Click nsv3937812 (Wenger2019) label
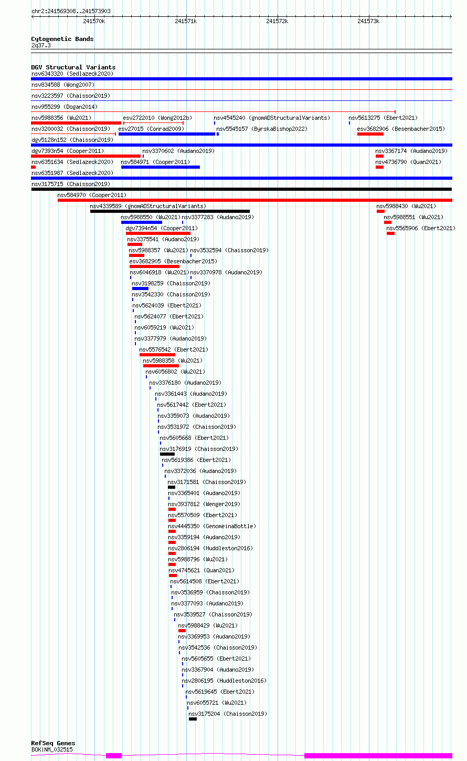 pos(204,505)
